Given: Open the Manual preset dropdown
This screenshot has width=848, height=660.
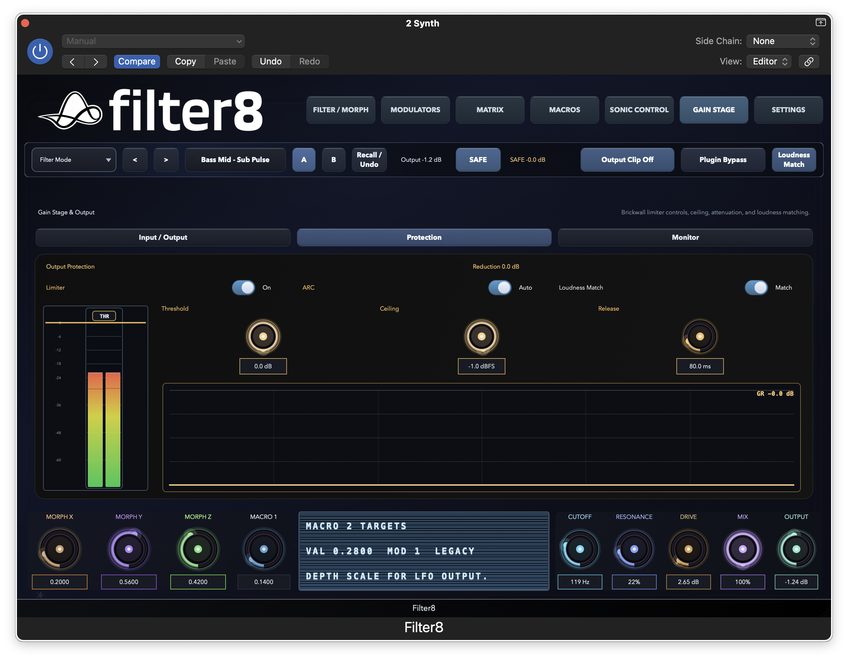Looking at the screenshot, I should coord(153,41).
